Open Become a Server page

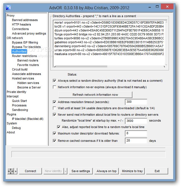pyautogui.click(x=29, y=87)
